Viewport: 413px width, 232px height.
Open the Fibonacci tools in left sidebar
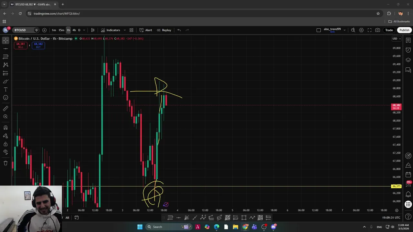click(5, 57)
